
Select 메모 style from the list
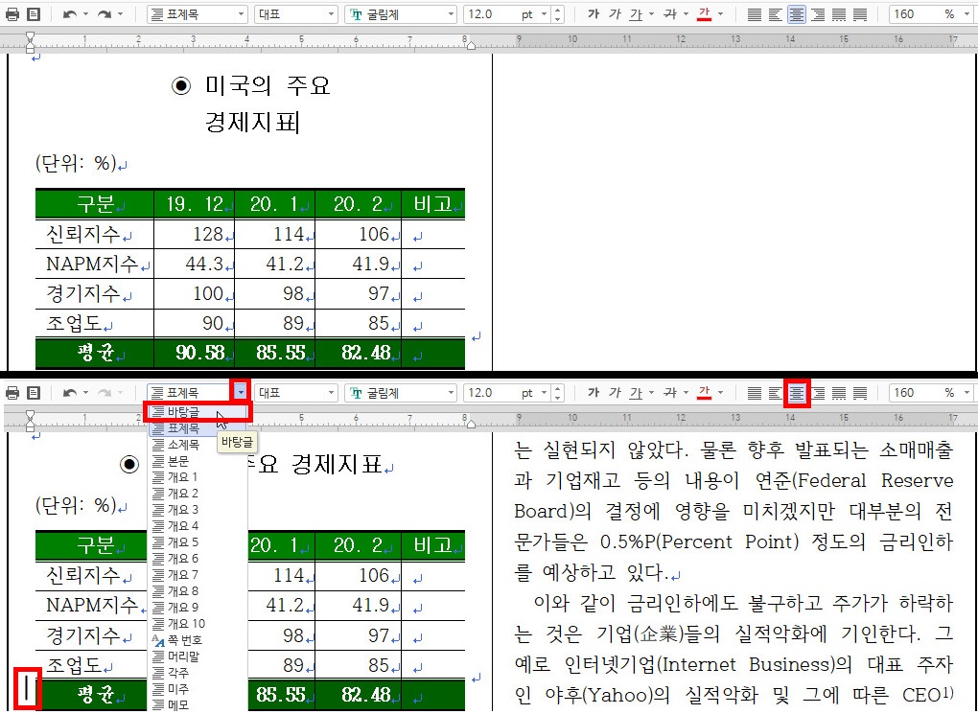point(198,705)
